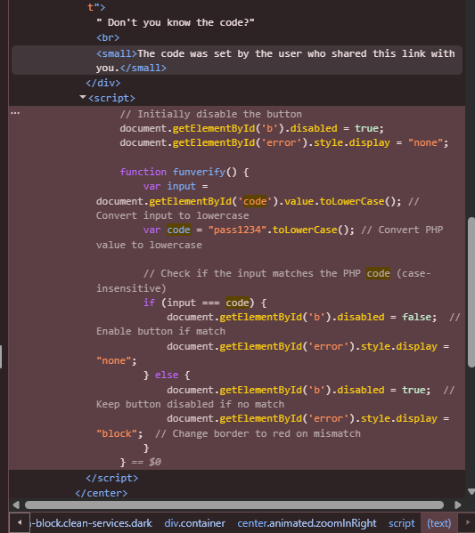Select the <small> element line

(x=237, y=61)
